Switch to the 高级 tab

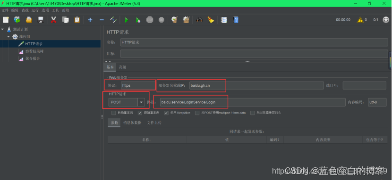122,67
